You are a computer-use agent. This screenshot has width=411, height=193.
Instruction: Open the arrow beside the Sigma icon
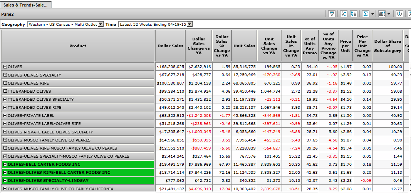372,14
